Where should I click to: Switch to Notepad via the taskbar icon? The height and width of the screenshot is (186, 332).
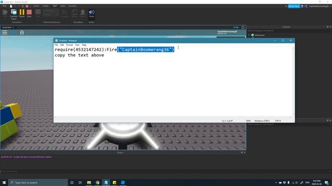click(106, 182)
